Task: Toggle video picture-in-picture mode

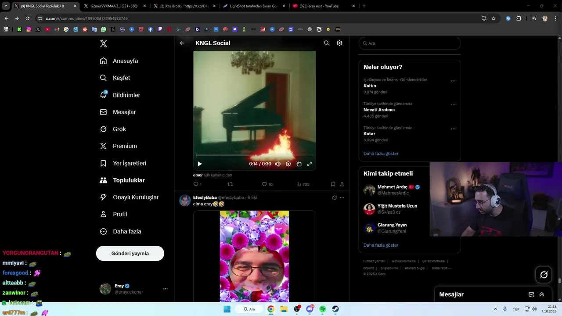Action: 299,164
